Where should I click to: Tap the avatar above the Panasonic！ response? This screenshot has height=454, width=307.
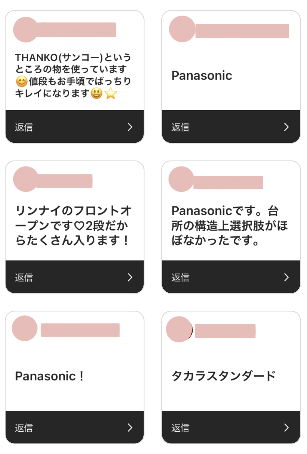click(x=25, y=328)
